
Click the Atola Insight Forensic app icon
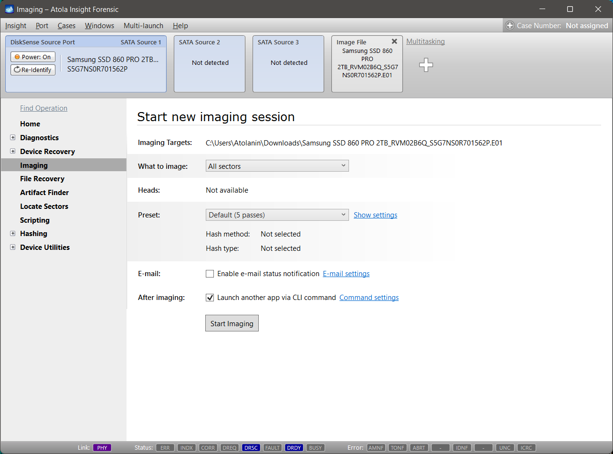(9, 9)
